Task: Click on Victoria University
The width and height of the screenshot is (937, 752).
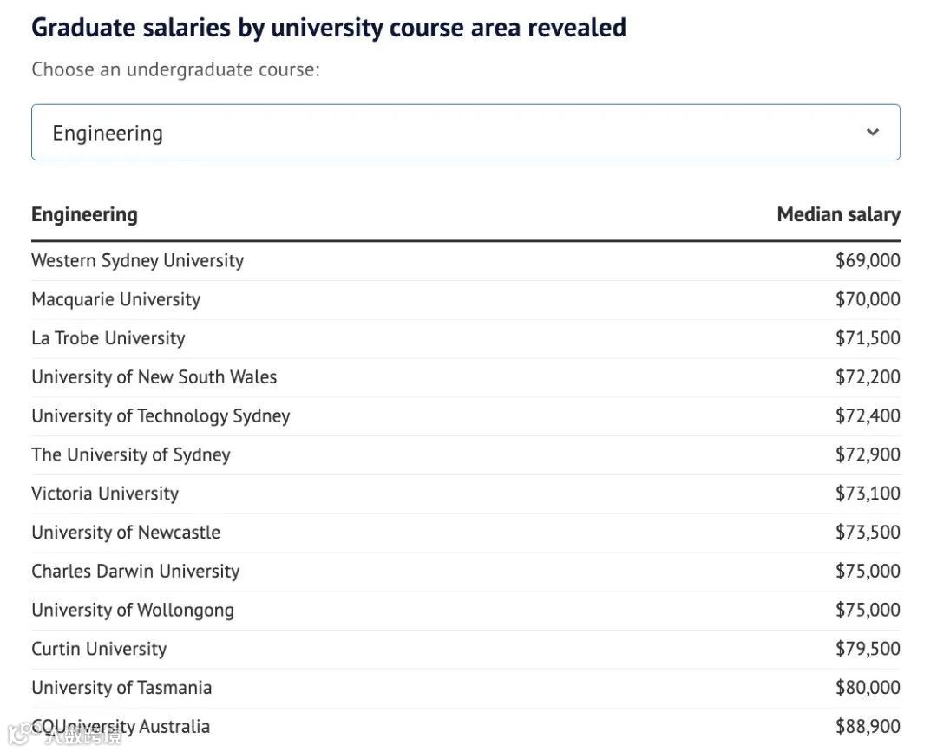Action: click(x=105, y=494)
